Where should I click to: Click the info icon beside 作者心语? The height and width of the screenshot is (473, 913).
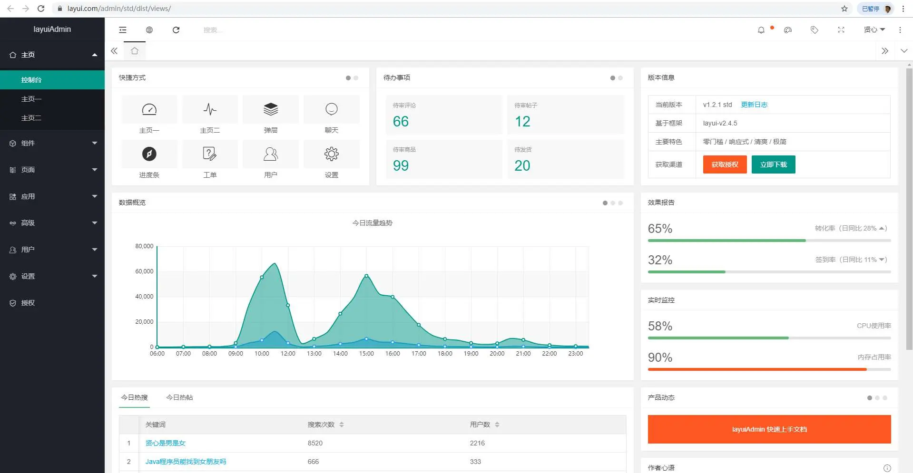click(x=887, y=468)
